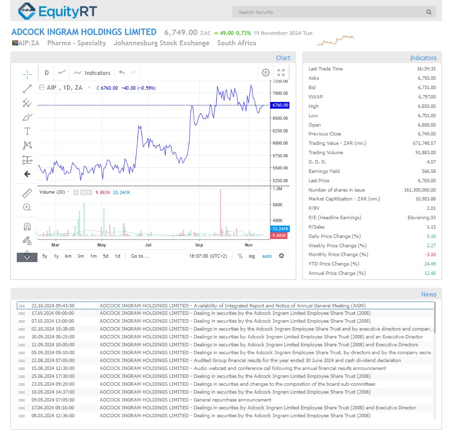Image resolution: width=450 pixels, height=434 pixels.
Task: Set chart range to 5y
Action: (45, 256)
